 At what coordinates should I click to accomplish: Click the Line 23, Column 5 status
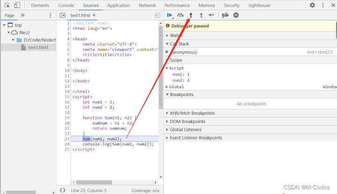(x=88, y=190)
